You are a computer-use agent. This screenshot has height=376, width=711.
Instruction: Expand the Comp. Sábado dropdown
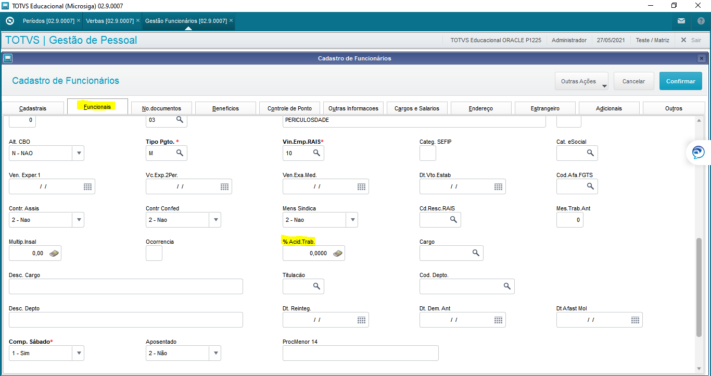pyautogui.click(x=79, y=353)
